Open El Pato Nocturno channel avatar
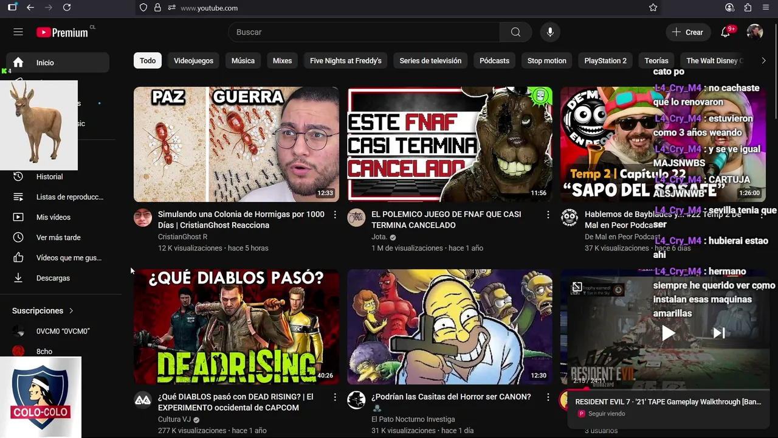The width and height of the screenshot is (778, 438). point(356,400)
